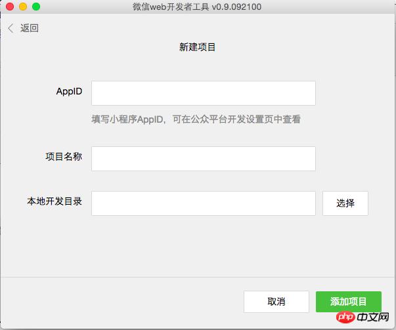Click the back chevron arrow icon
Screen dimensions: 396x330
point(11,28)
